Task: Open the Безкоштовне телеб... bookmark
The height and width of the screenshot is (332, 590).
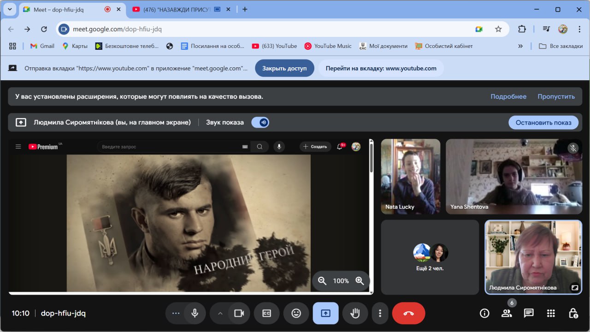Action: coord(127,46)
